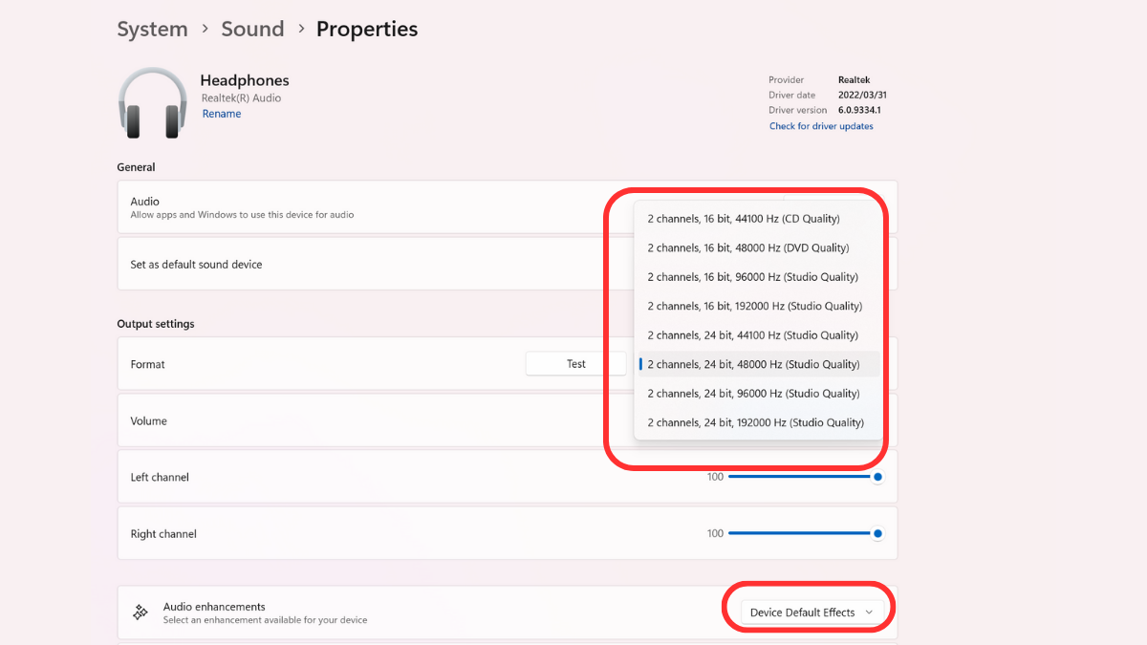Open Device Default Effects dropdown
Image resolution: width=1147 pixels, height=645 pixels.
[x=812, y=613]
